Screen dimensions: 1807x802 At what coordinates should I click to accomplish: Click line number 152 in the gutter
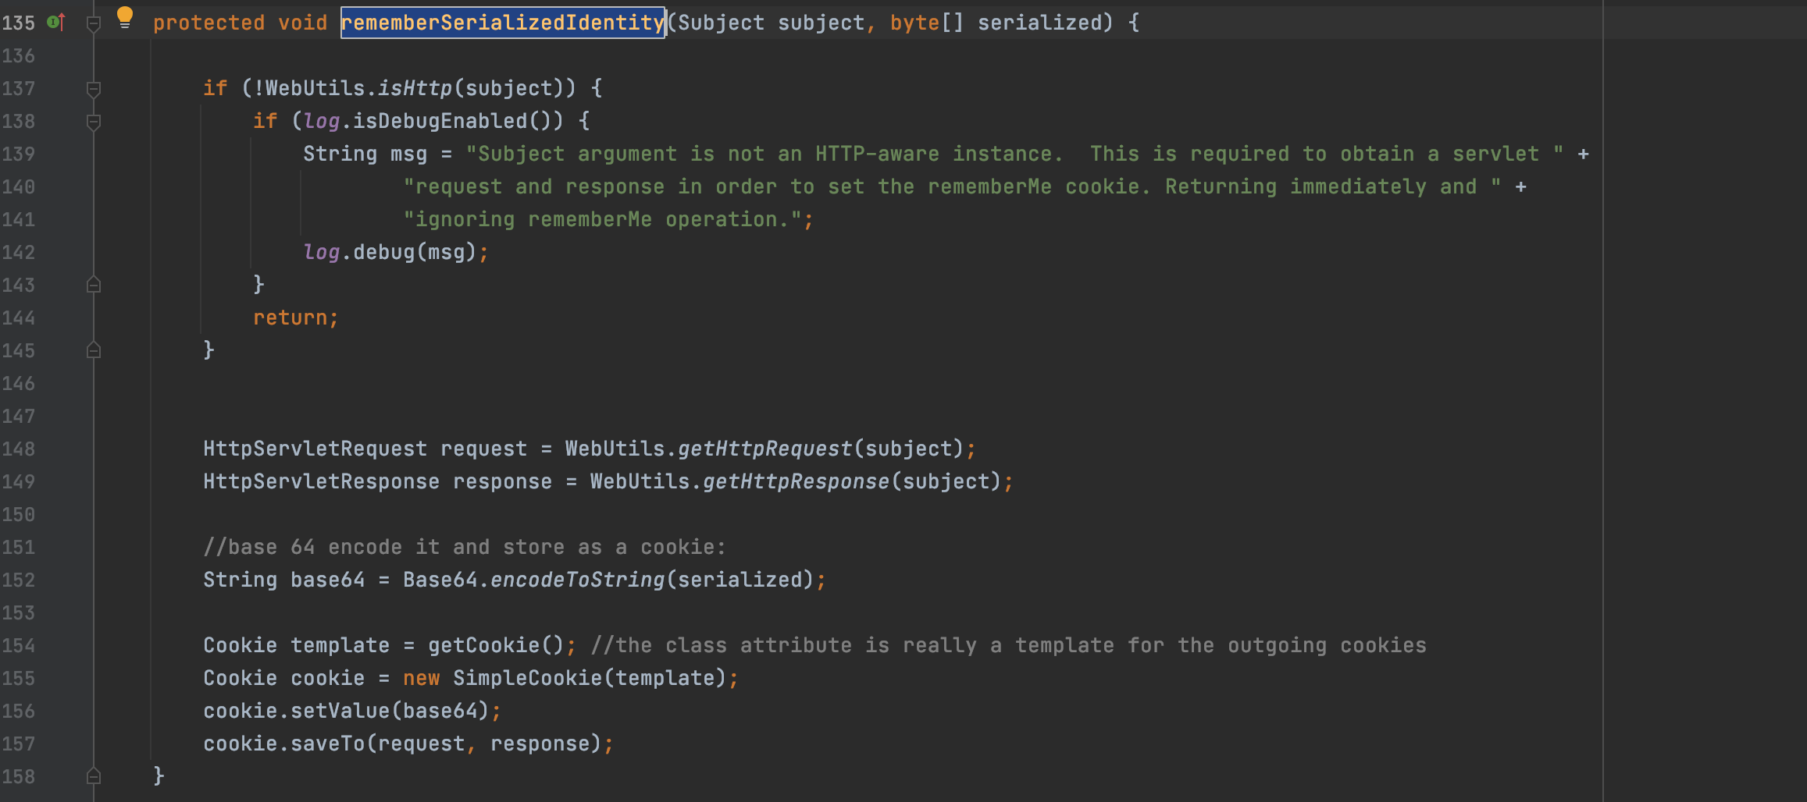pyautogui.click(x=19, y=580)
